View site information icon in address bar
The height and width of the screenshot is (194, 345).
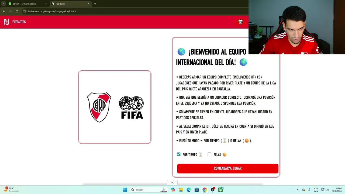(x=25, y=11)
